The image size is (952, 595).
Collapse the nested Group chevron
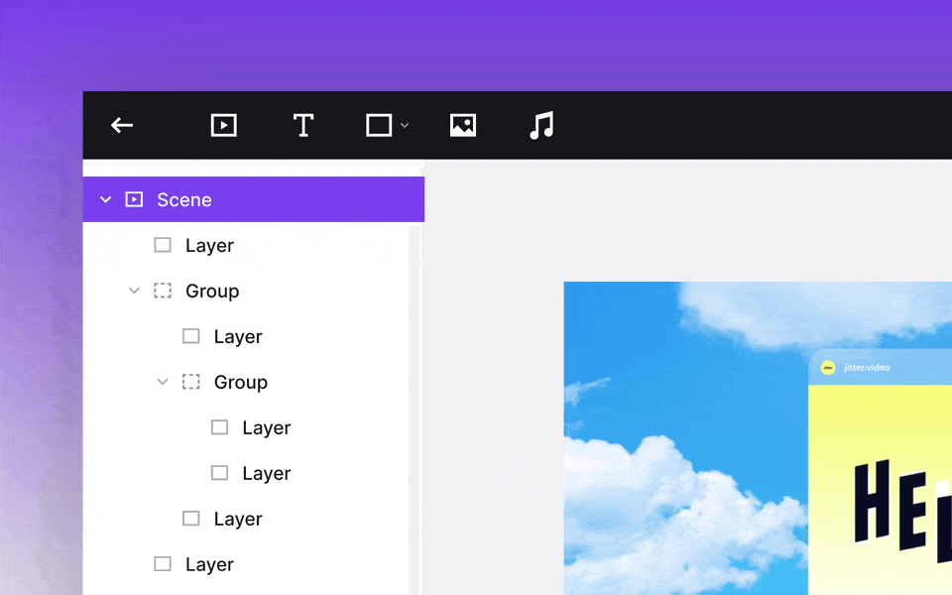coord(162,382)
